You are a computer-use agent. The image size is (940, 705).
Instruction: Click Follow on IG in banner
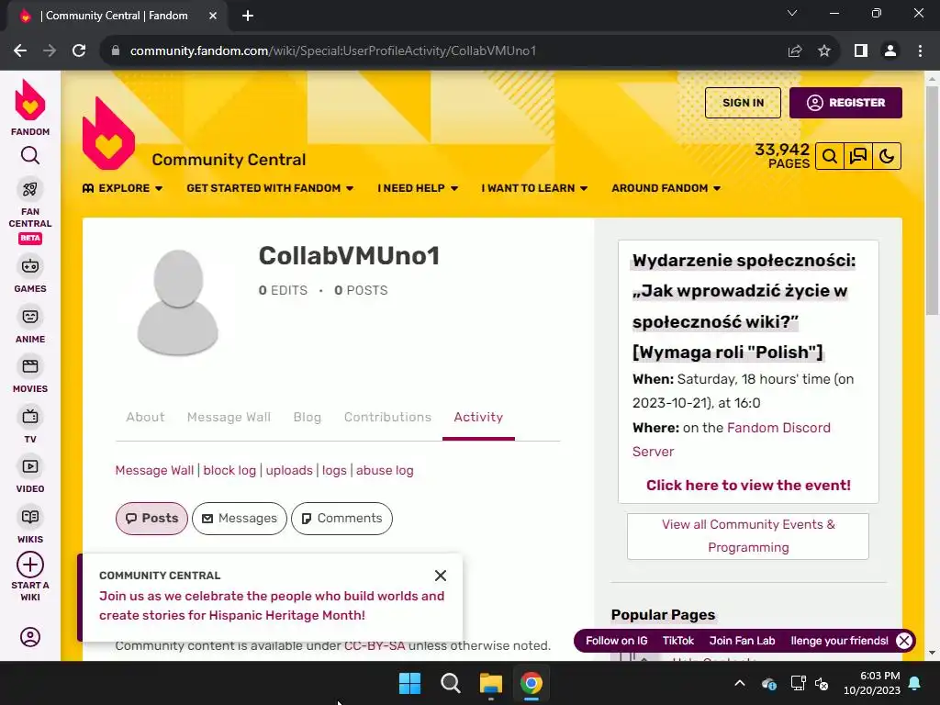(616, 641)
